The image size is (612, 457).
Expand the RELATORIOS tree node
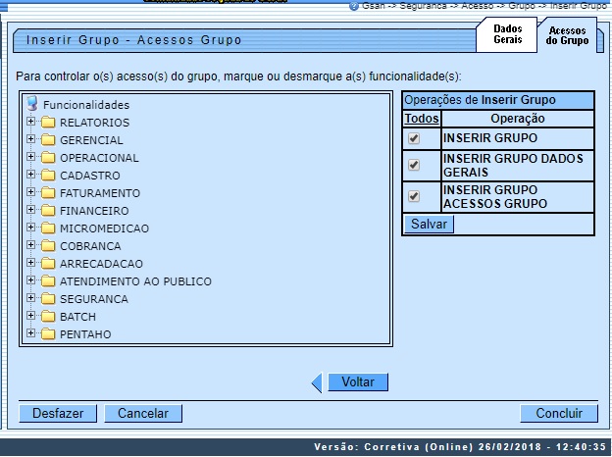tap(30, 122)
